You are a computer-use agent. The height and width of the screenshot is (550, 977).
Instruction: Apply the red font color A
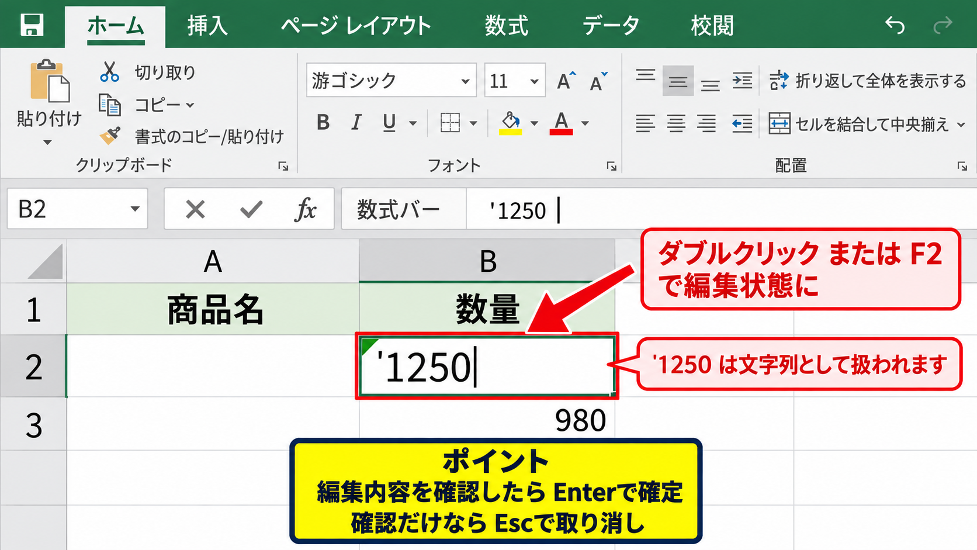pos(561,123)
